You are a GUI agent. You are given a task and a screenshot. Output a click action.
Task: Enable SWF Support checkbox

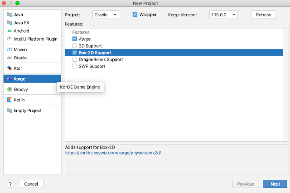[x=74, y=66]
